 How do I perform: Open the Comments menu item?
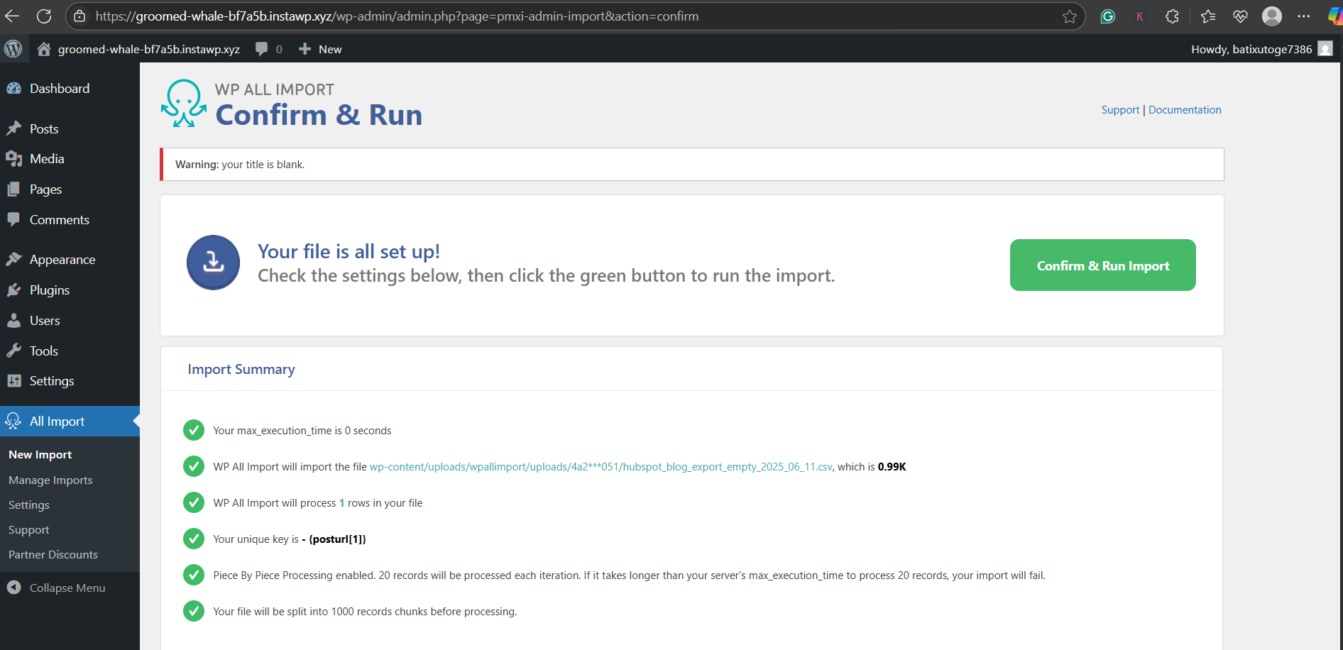point(70,220)
